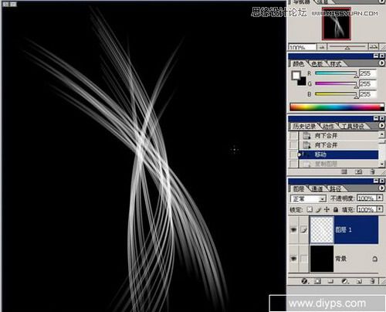Viewport: 386px width, 312px height.
Task: Select the 背景 layer name
Action: pyautogui.click(x=341, y=259)
